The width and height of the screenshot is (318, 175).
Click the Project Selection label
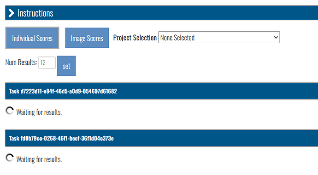point(135,38)
